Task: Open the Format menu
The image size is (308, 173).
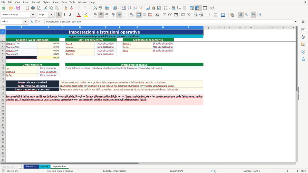Action: click(36, 2)
